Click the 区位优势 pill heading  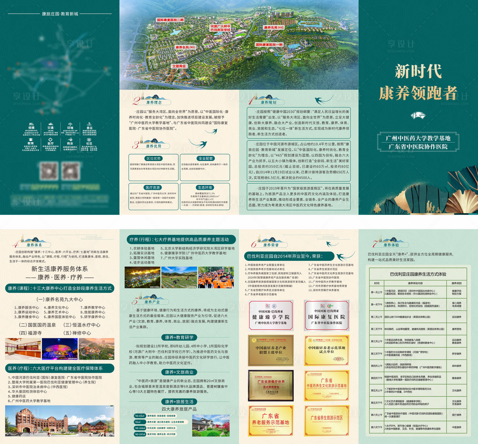tap(154, 158)
